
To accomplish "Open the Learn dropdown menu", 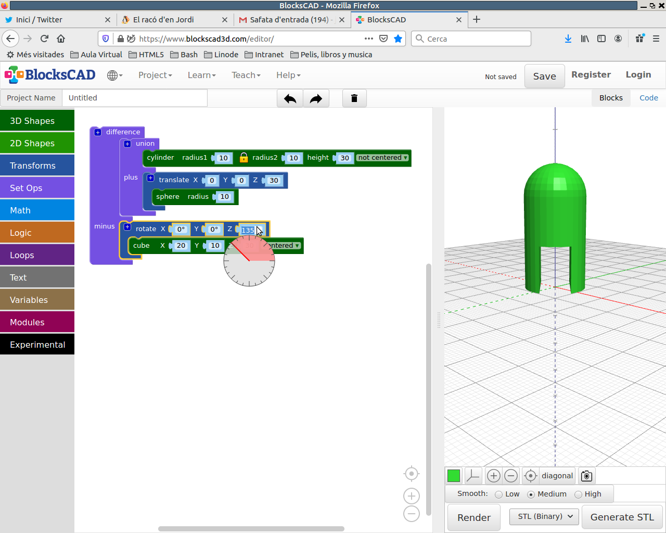I will pyautogui.click(x=201, y=75).
